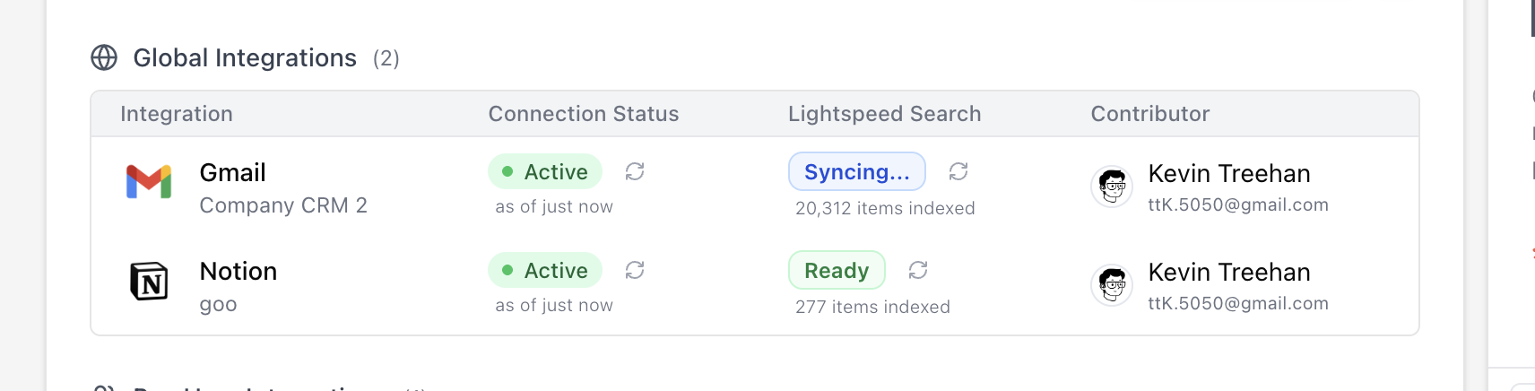Click the Notion logo icon
Viewport: 1535px width, 391px height.
pyautogui.click(x=149, y=282)
